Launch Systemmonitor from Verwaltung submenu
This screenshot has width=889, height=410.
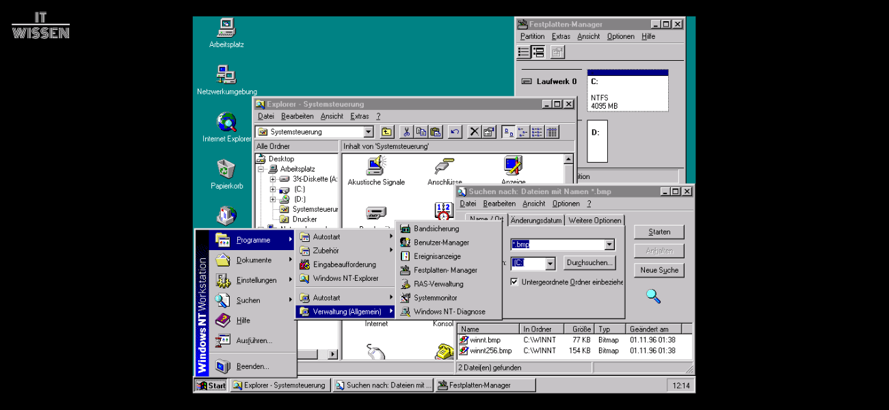pos(449,298)
